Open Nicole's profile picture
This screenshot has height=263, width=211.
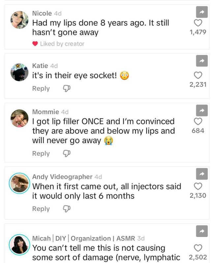19,20
